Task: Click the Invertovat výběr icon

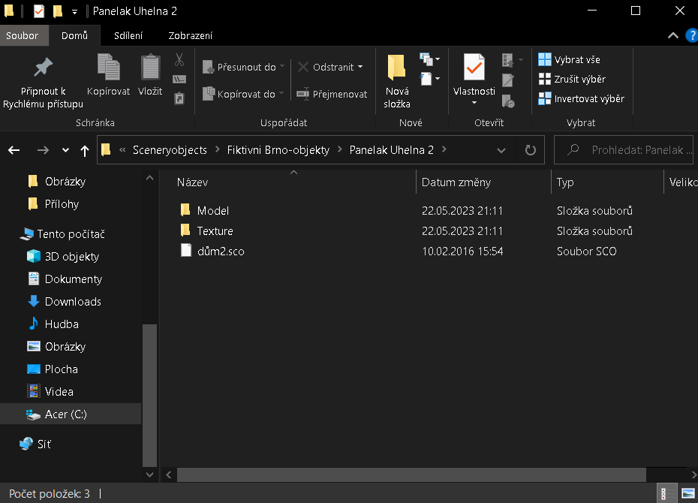Action: pos(545,98)
